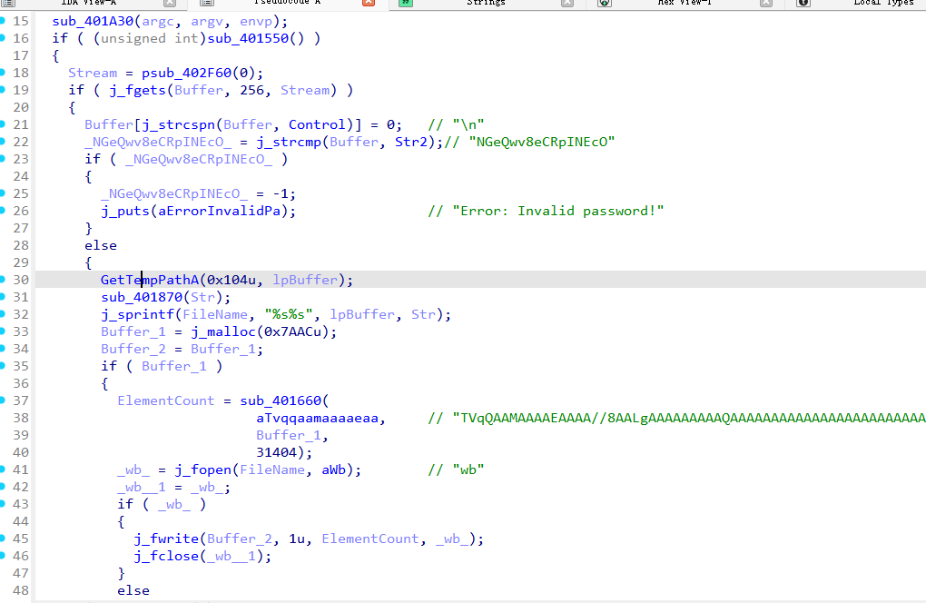This screenshot has width=926, height=603.
Task: Switch to the Hex View-1 tab
Action: coord(684,3)
